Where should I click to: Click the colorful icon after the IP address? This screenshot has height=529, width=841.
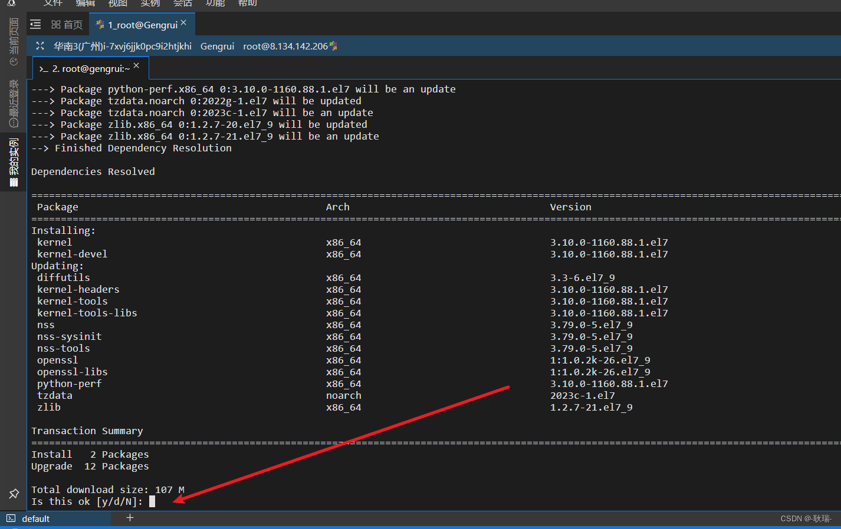tap(333, 45)
